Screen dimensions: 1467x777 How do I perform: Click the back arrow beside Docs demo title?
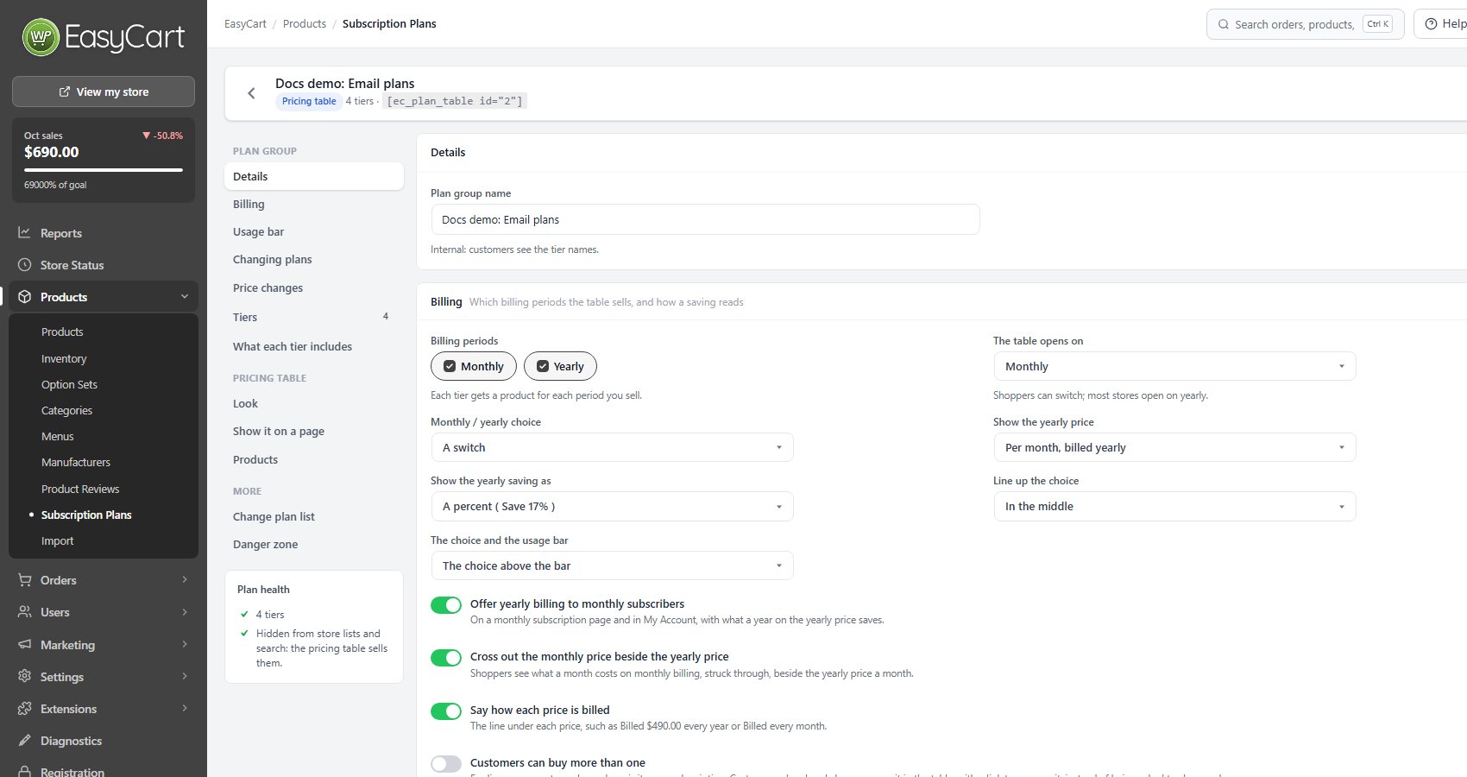click(x=251, y=93)
